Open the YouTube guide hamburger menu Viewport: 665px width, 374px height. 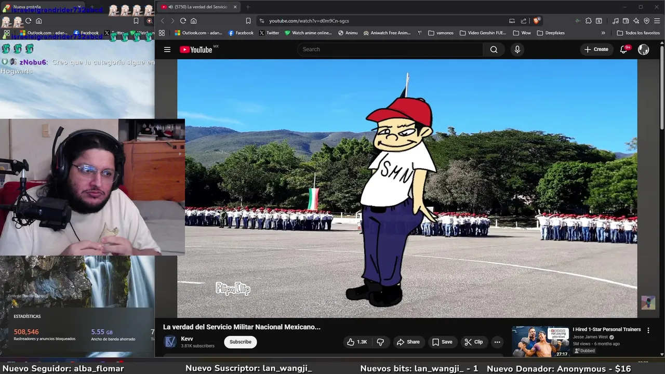(167, 49)
